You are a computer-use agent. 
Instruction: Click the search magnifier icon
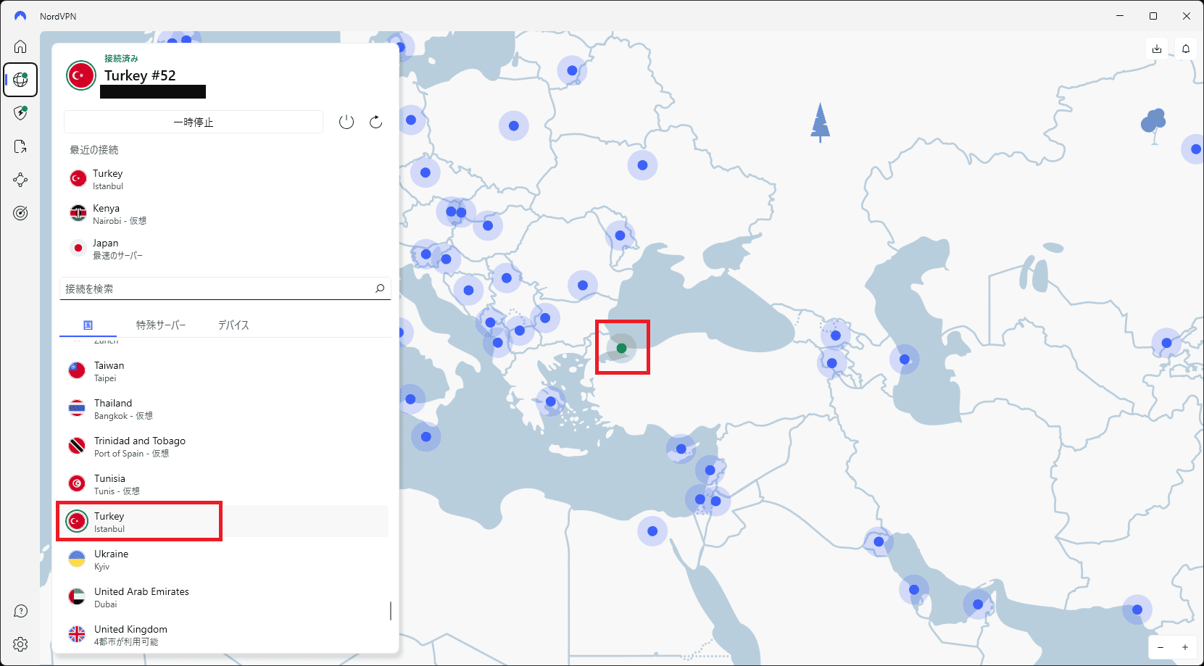click(380, 288)
